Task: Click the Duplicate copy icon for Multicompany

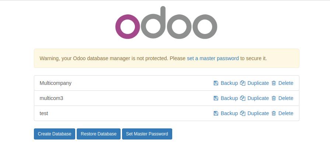Action: [x=243, y=83]
